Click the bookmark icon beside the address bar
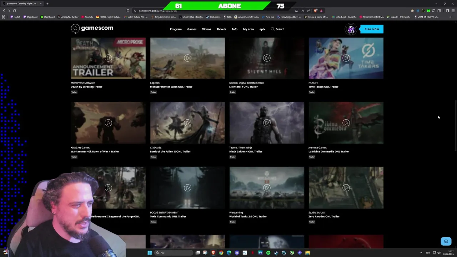This screenshot has width=457, height=257. tap(128, 11)
